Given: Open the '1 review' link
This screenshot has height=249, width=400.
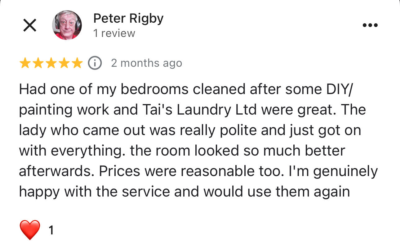Looking at the screenshot, I should pyautogui.click(x=114, y=33).
